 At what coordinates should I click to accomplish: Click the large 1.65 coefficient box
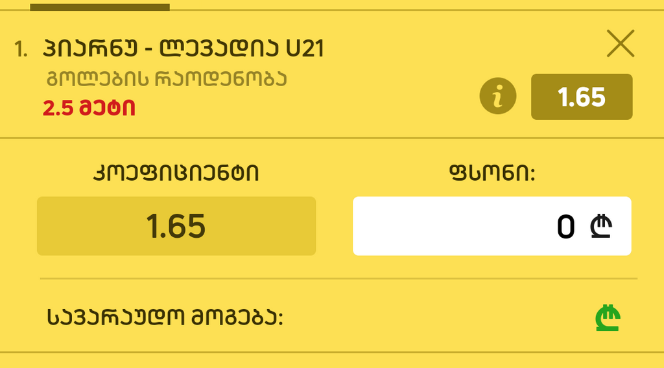point(176,226)
